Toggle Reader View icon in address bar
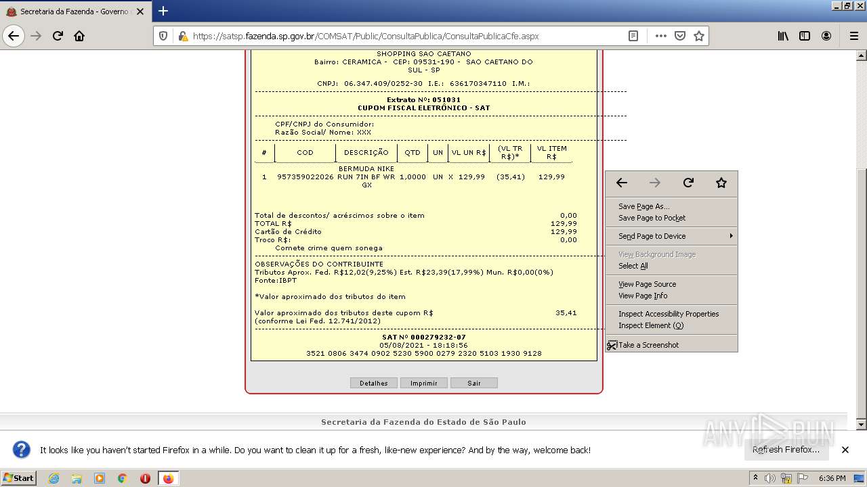The width and height of the screenshot is (867, 487). (633, 36)
